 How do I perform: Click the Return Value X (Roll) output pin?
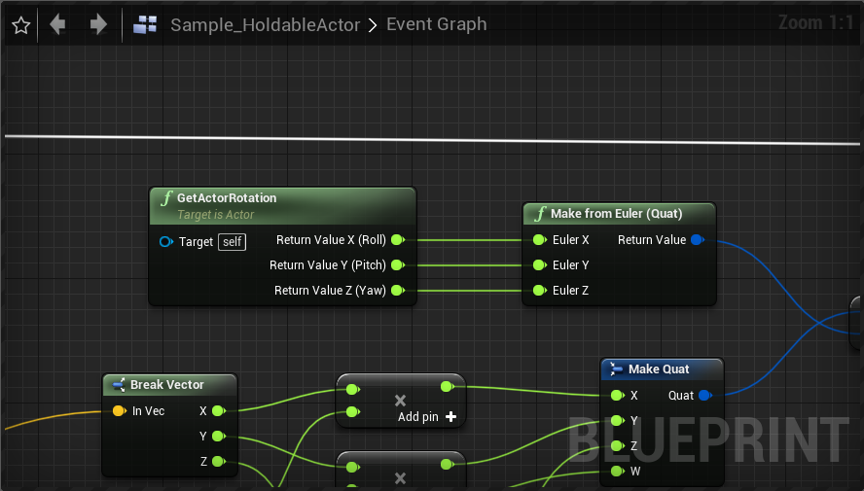[397, 240]
